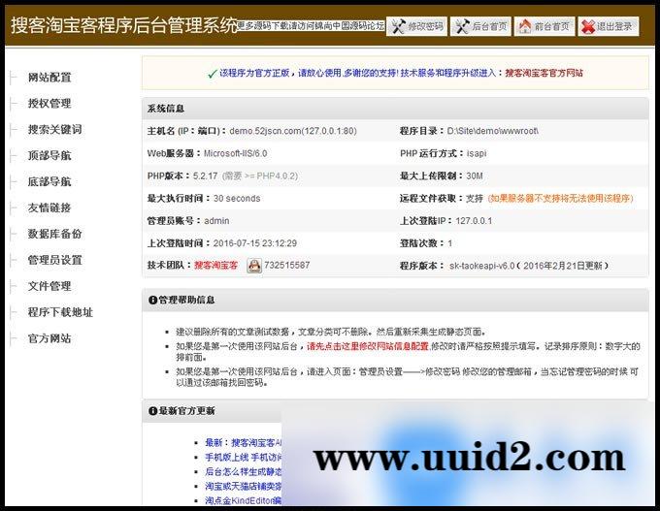This screenshot has height=511, width=660.
Task: Open 文件管理 in the sidebar
Action: [49, 286]
